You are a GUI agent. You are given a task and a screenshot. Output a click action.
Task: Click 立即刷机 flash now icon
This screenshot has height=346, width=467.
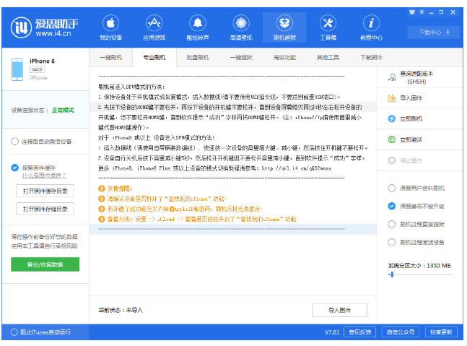pyautogui.click(x=392, y=118)
